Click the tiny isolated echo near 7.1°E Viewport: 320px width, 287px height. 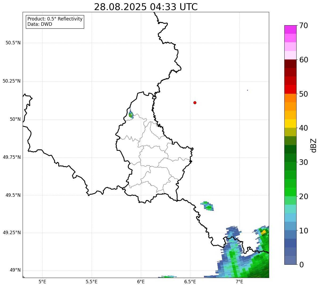[247, 90]
